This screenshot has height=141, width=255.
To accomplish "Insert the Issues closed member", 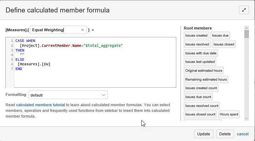I will (x=224, y=44).
